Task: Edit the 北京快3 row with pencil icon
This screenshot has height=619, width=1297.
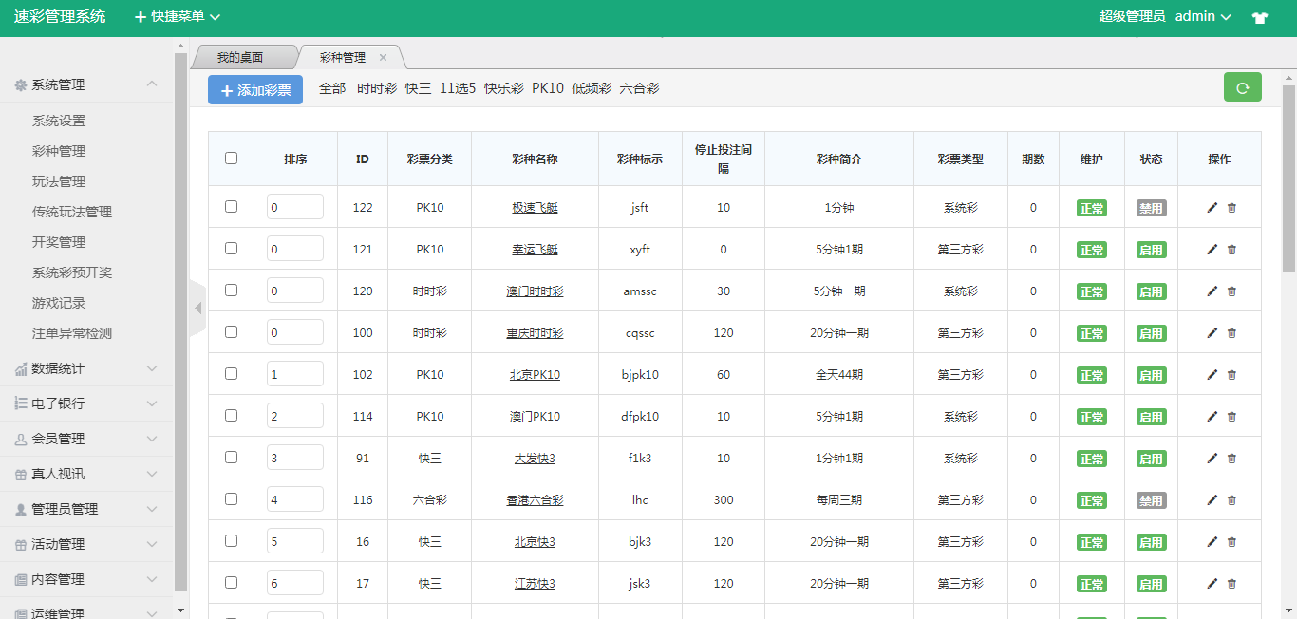Action: (1212, 541)
